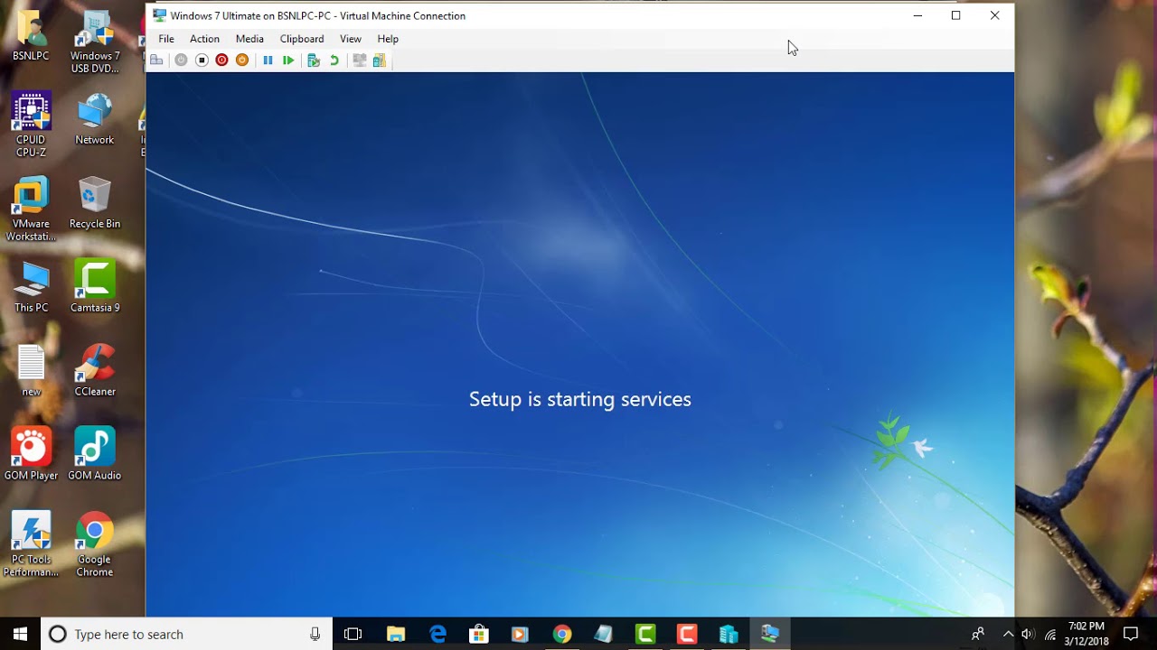
Task: Select PC Tools Performance desktop icon
Action: 31,544
